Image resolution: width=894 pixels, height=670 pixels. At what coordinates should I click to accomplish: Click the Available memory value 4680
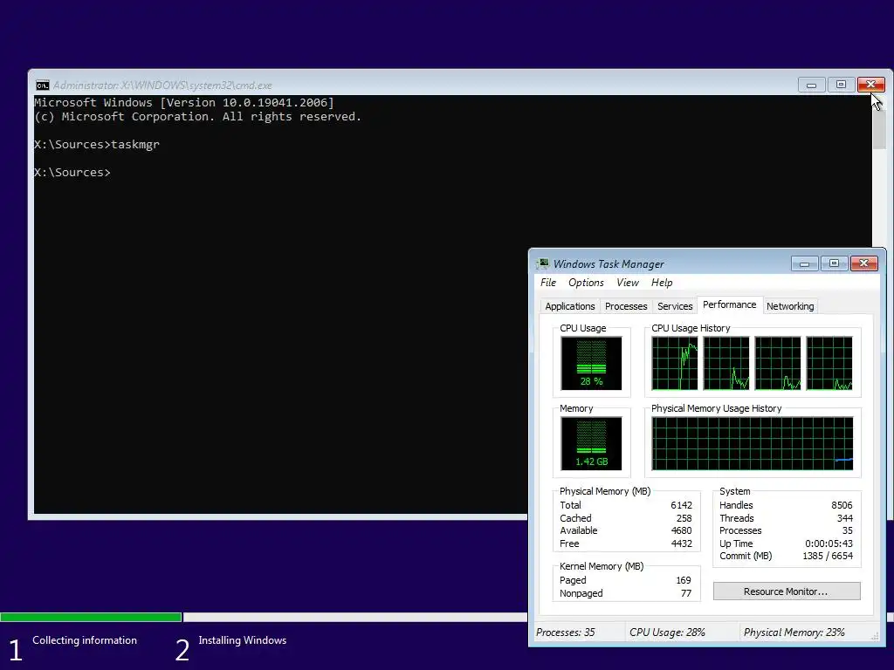[681, 530]
